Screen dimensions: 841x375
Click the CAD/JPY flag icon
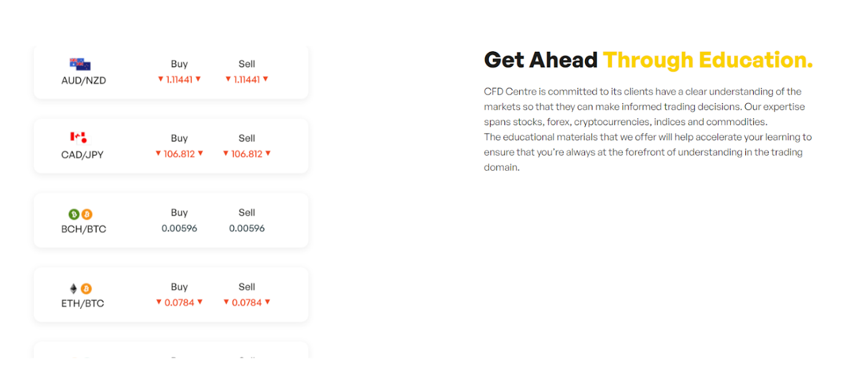[79, 138]
